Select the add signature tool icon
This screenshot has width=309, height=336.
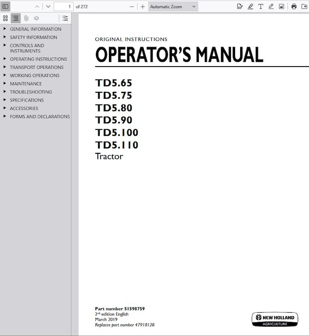point(240,7)
